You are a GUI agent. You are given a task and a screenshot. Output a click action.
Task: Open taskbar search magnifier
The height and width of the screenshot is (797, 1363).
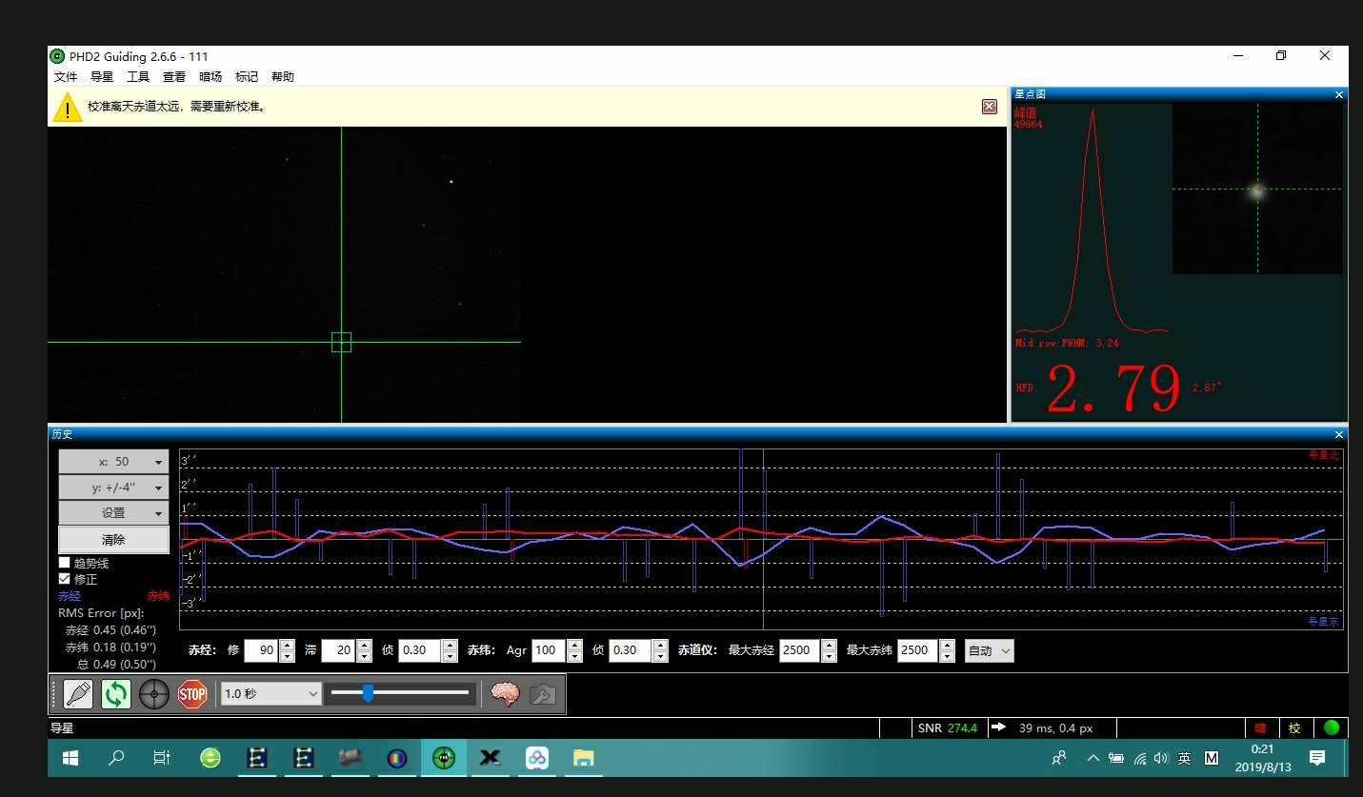(x=116, y=758)
